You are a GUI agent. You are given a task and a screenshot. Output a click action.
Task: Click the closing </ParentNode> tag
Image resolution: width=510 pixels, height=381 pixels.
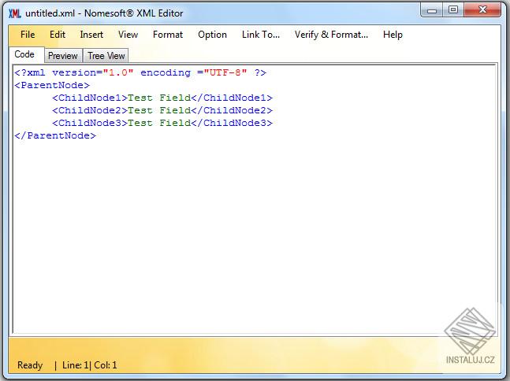[x=55, y=135]
